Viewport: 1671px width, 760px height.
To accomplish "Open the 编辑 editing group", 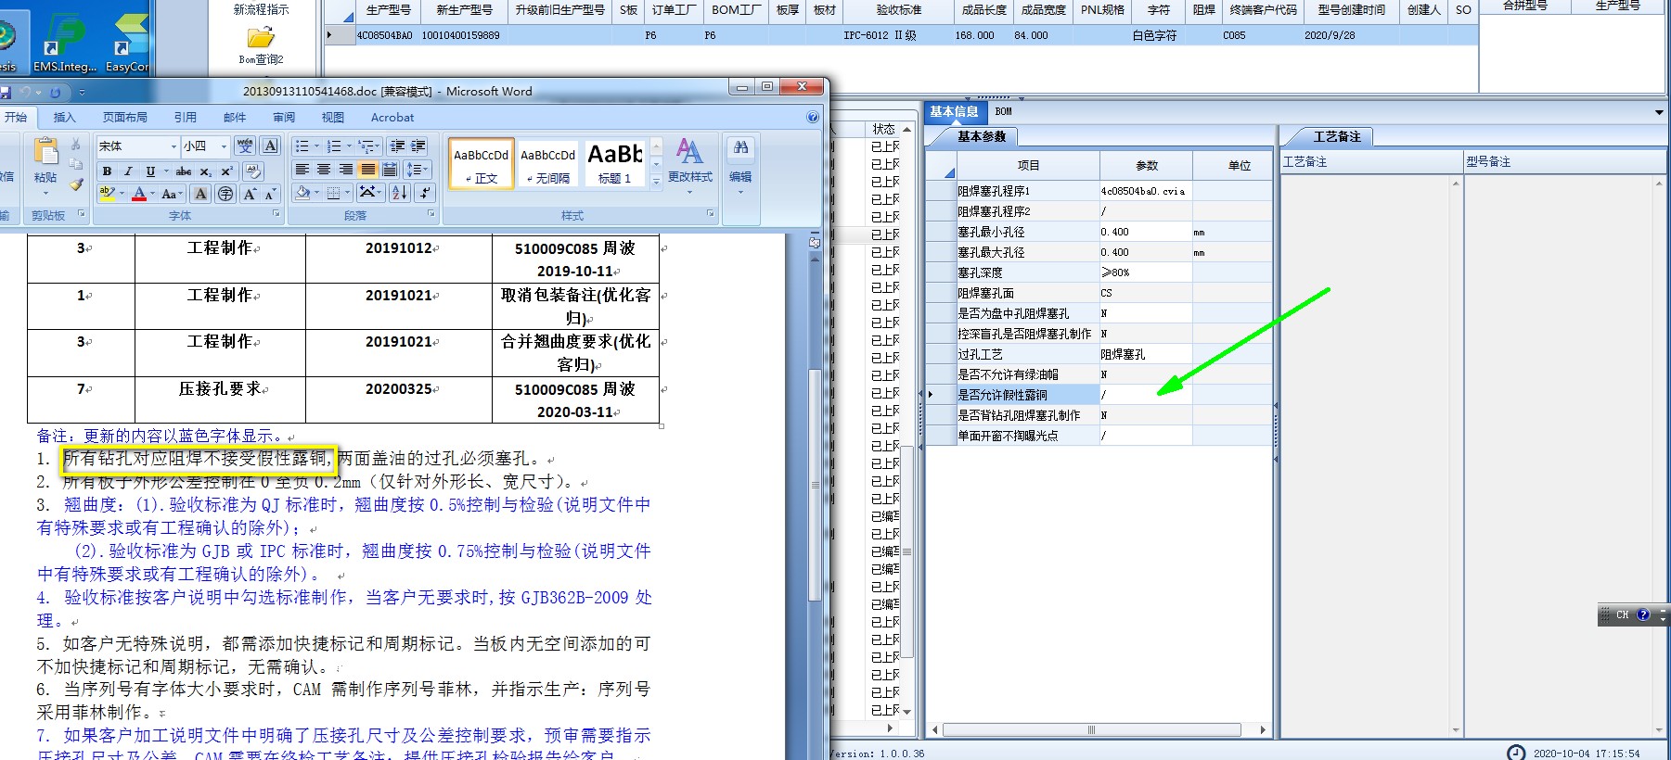I will (x=740, y=165).
